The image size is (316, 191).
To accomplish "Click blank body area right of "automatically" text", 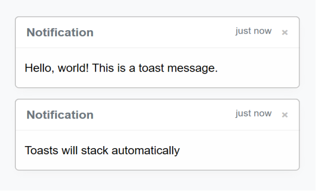I will (x=238, y=151).
